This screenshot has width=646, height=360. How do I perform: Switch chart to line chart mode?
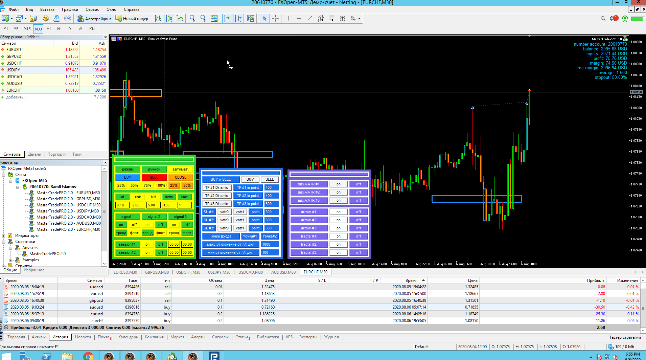tap(180, 19)
